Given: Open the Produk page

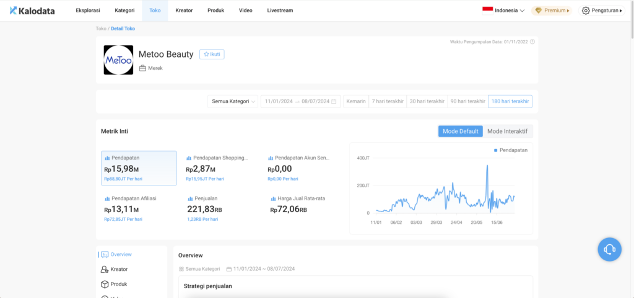Looking at the screenshot, I should (x=215, y=11).
